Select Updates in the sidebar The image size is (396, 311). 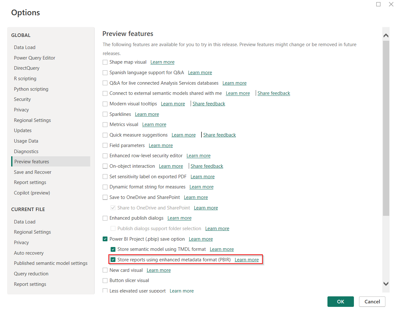(23, 131)
